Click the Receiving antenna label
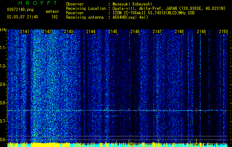The width and height of the screenshot is (232, 147). tap(85, 17)
